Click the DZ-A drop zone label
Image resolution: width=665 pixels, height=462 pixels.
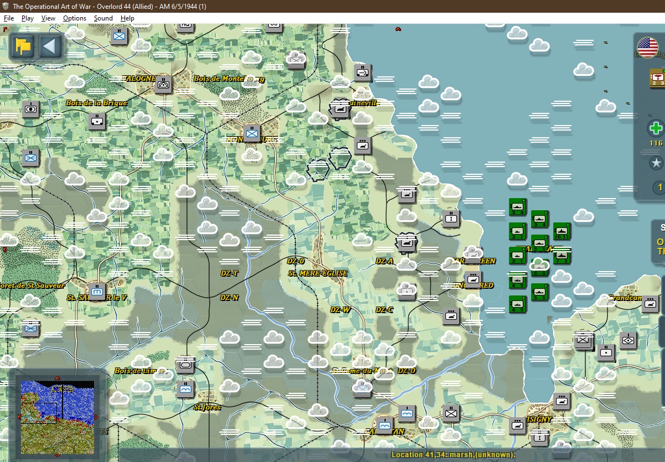(x=384, y=261)
